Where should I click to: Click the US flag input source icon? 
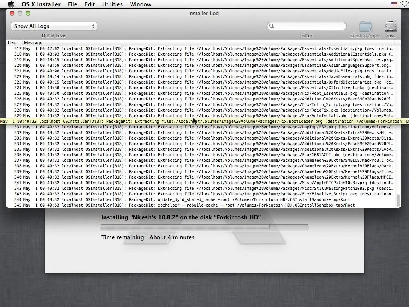394,4
